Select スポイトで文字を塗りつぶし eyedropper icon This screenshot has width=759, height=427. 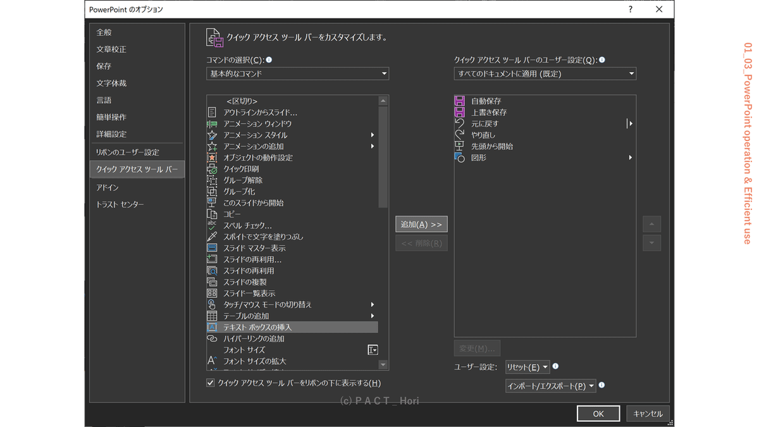pyautogui.click(x=212, y=237)
